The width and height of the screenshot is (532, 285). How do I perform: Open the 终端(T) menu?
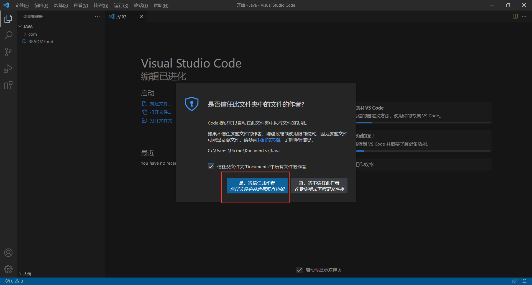[x=141, y=5]
